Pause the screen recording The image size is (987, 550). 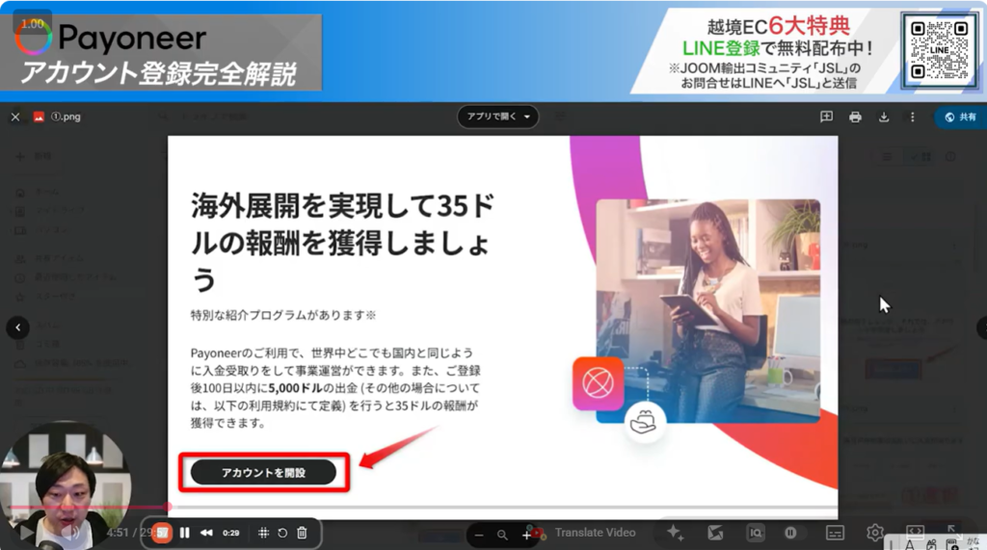point(184,533)
